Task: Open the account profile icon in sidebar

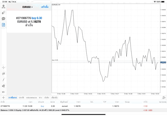Action: [3, 6]
